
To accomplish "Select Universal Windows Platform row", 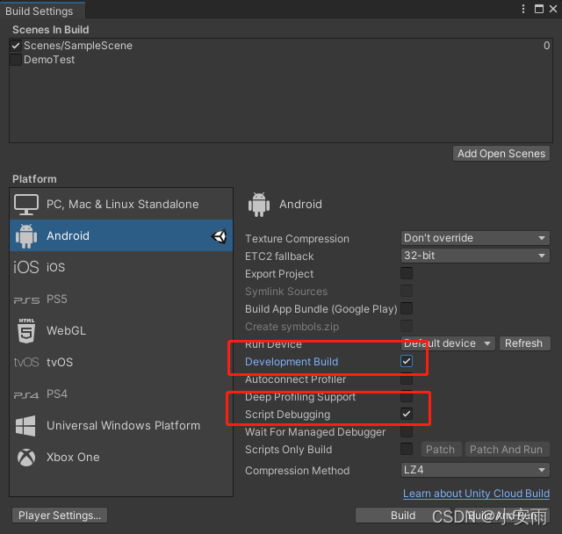I will pos(121,425).
